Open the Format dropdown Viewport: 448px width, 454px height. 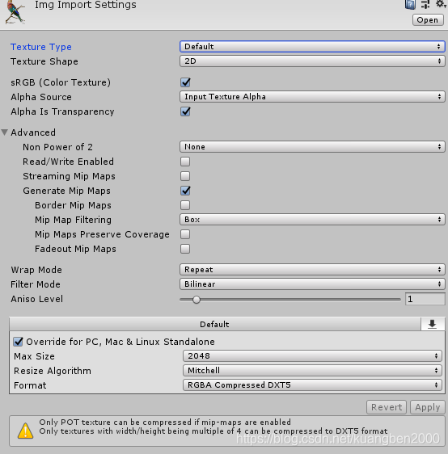(312, 385)
